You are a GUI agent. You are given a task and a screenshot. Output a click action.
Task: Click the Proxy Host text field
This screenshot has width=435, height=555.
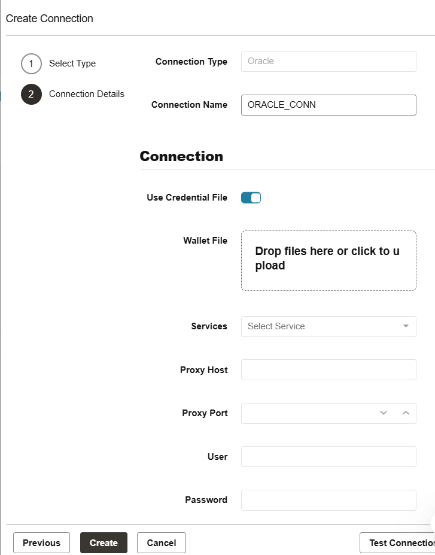[328, 370]
